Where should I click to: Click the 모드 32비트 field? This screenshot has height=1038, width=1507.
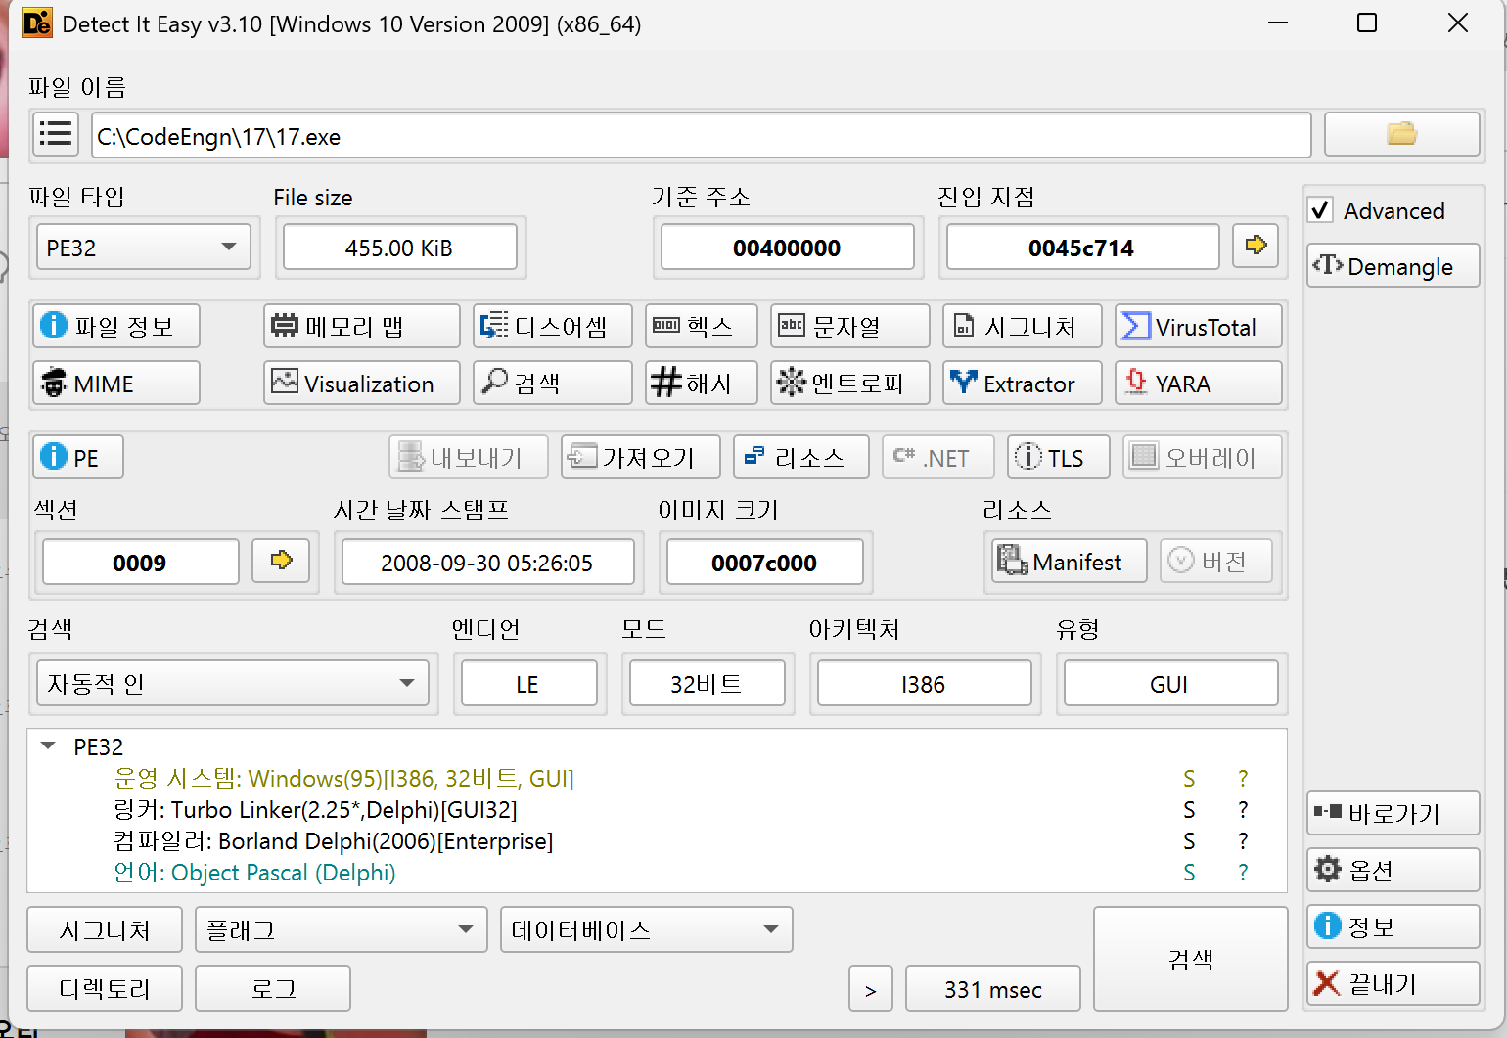tap(707, 683)
